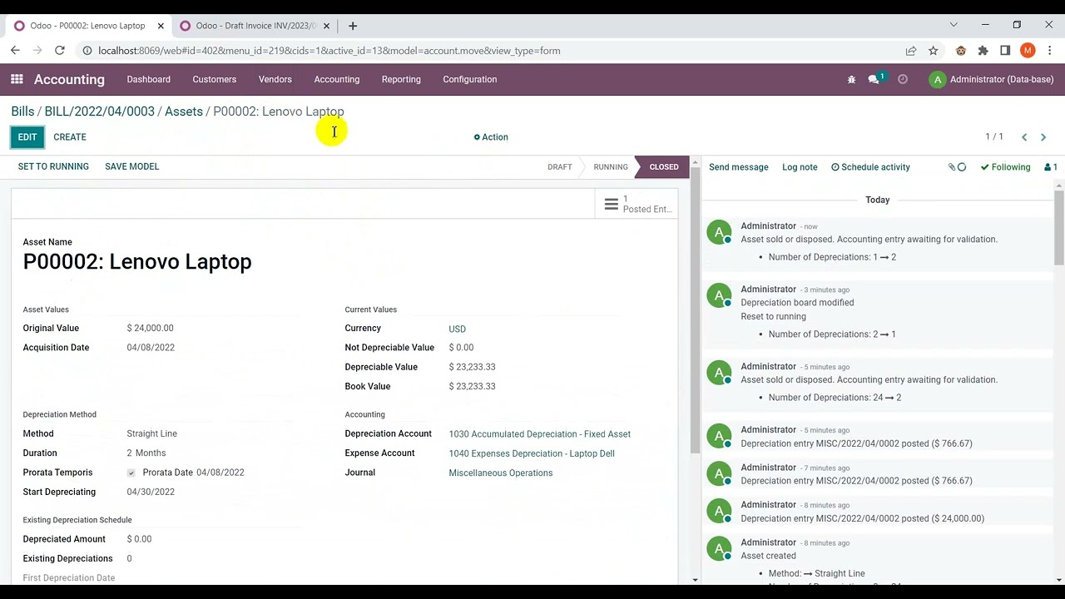Click the chatter vertical scrollbar
The height and width of the screenshot is (599, 1065).
pos(1059,229)
